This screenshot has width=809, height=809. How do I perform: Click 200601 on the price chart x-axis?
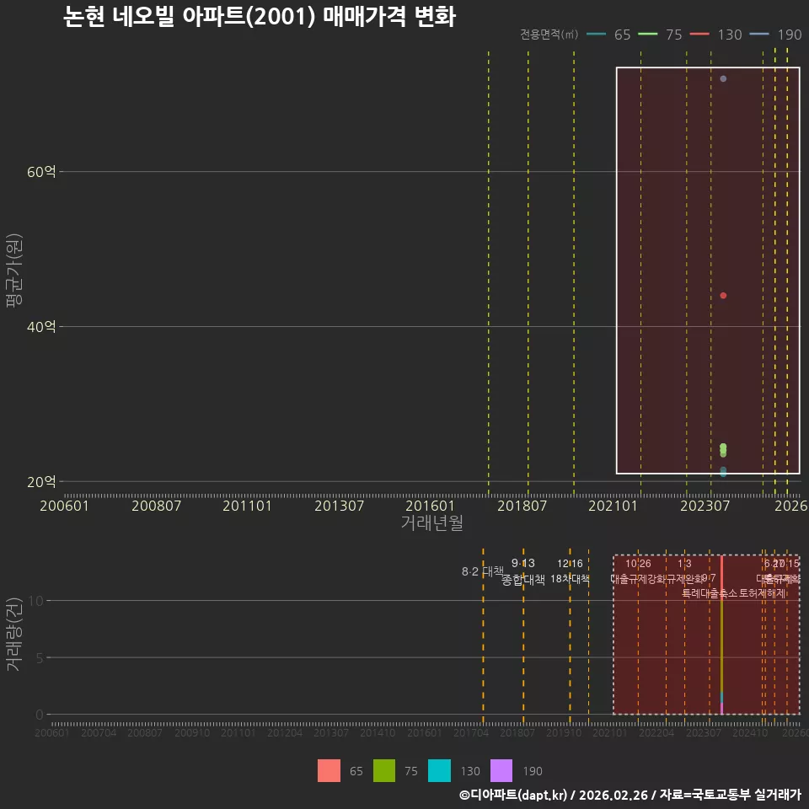64,505
